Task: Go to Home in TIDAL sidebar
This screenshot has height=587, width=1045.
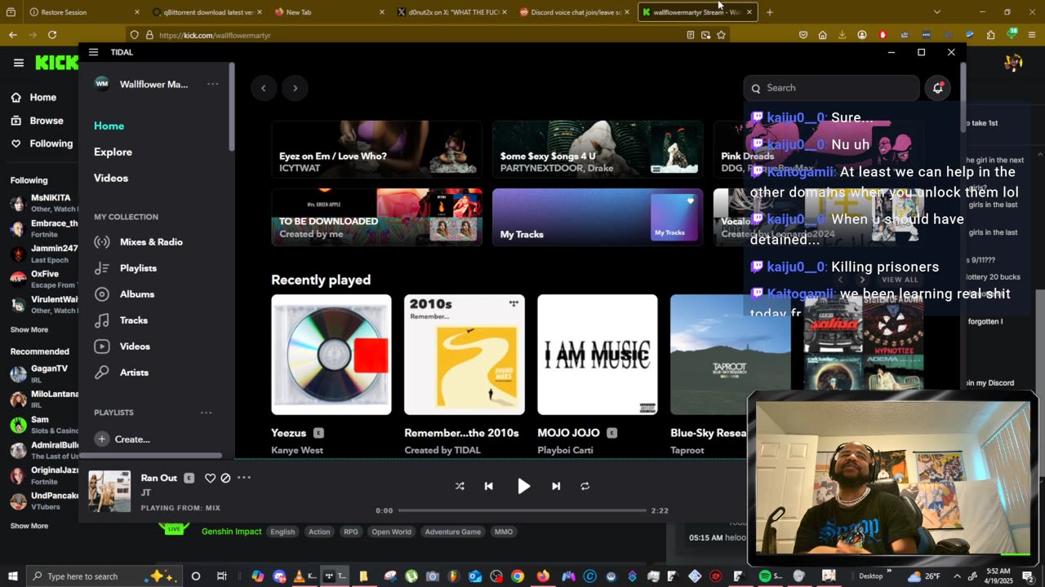Action: pos(109,126)
